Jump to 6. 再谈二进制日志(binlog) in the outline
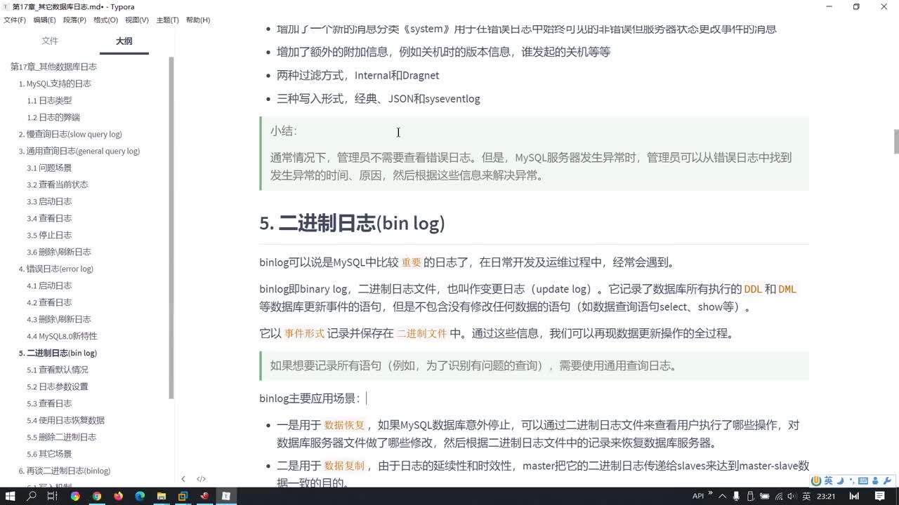 [65, 471]
